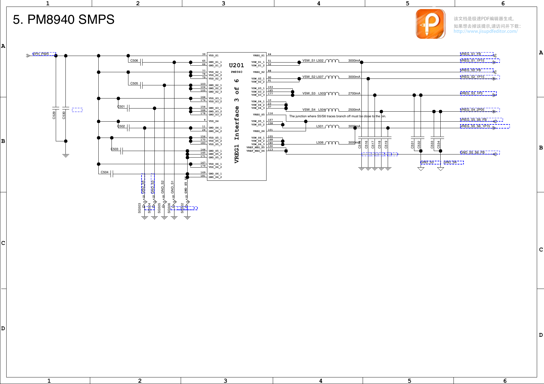Select the SG506 spark gap label
544x384 pixels.
pos(169,208)
